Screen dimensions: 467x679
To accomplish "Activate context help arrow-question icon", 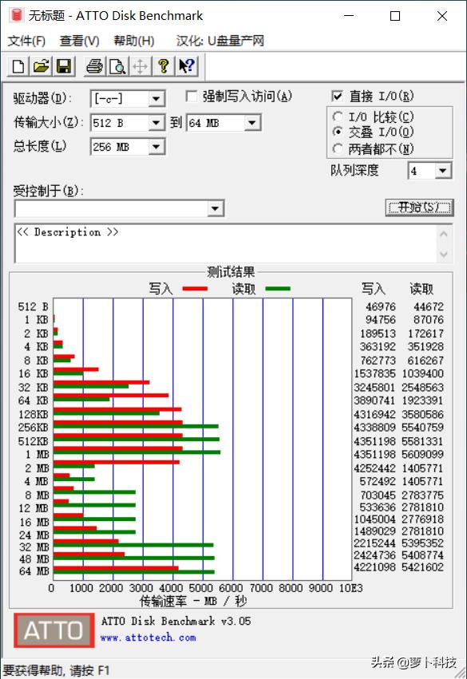I will [x=187, y=66].
